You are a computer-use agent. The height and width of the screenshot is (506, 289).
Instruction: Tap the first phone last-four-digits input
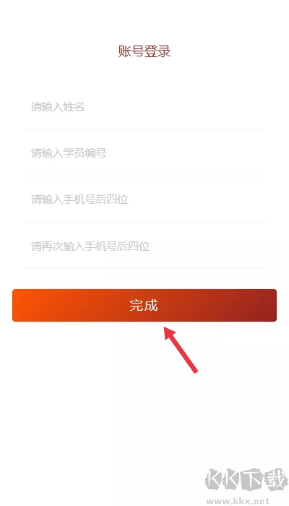pos(144,200)
